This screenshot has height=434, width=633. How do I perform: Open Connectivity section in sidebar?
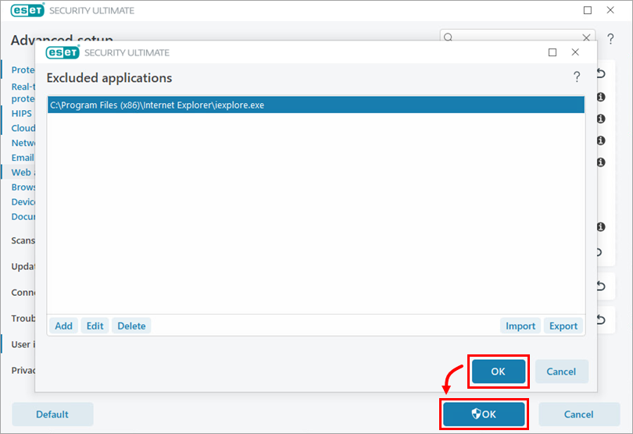[x=23, y=293]
